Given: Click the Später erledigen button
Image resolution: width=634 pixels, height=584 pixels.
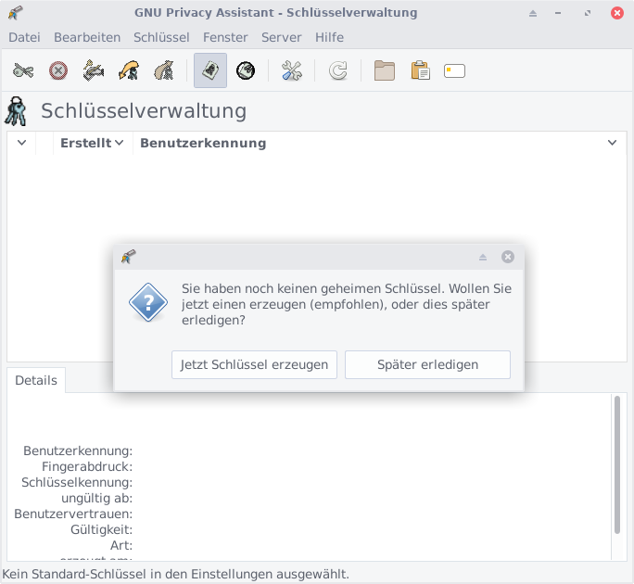Looking at the screenshot, I should click(427, 364).
